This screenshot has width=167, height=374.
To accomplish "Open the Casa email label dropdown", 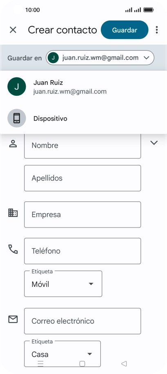I will [x=62, y=354].
